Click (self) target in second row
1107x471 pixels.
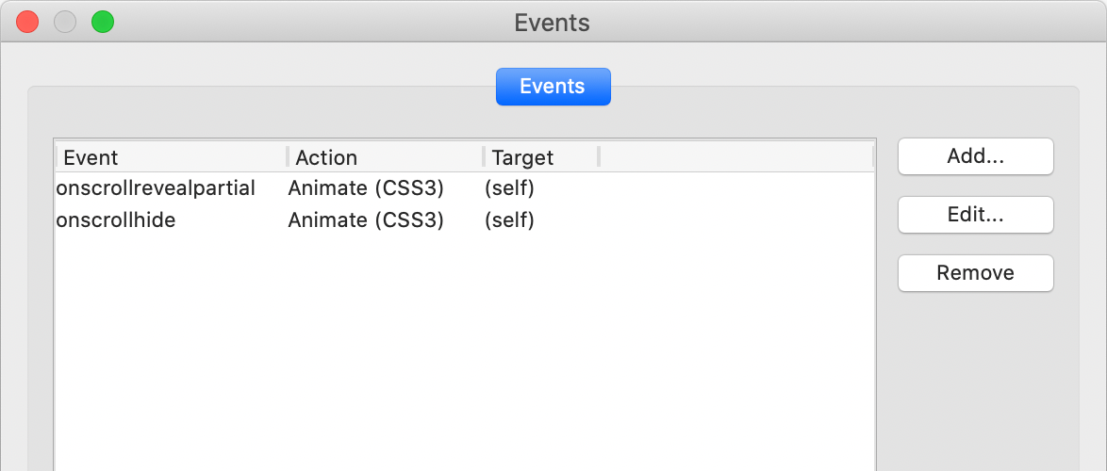coord(509,220)
